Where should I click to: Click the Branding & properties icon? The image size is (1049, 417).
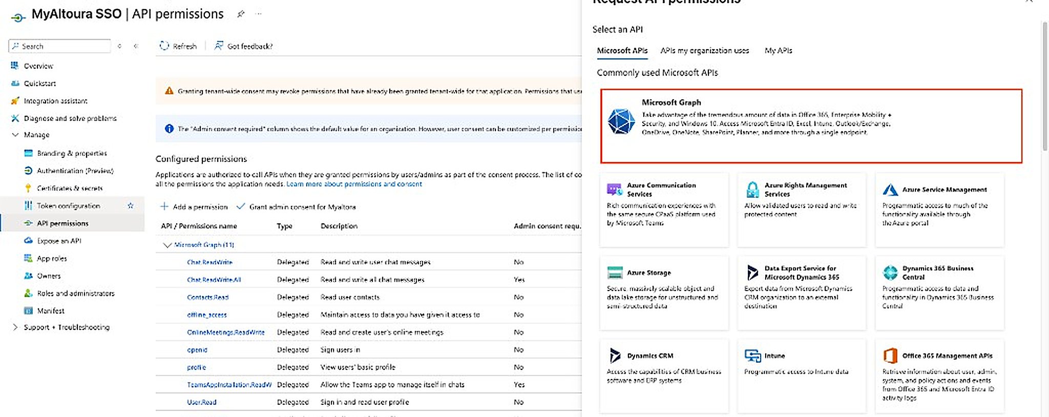(x=28, y=153)
